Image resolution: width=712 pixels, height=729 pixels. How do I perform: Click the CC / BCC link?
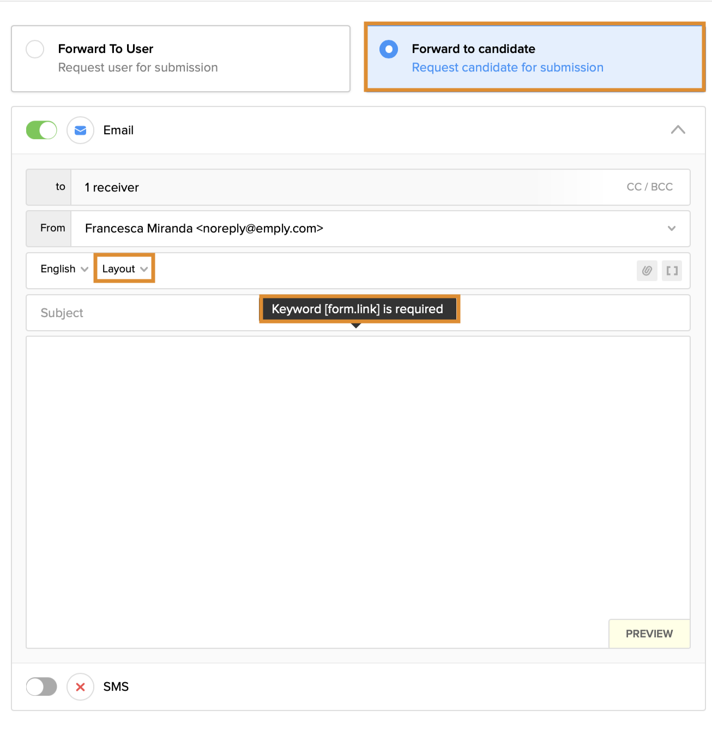[x=649, y=187]
